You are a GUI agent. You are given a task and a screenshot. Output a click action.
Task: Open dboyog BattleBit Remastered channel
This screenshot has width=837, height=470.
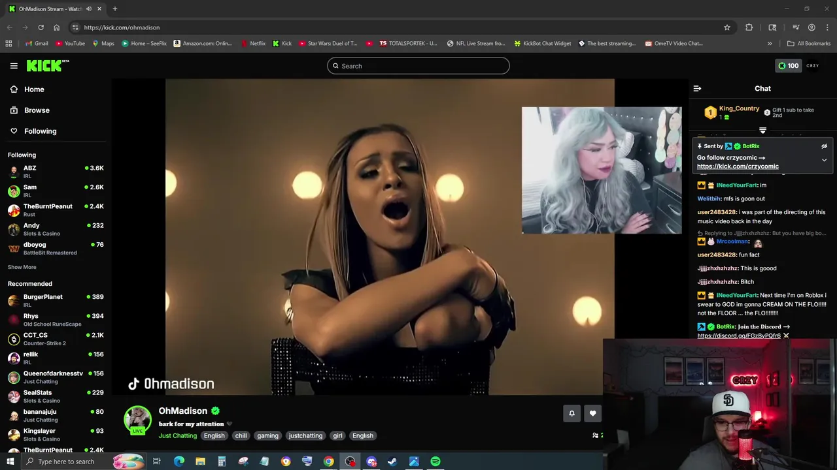pyautogui.click(x=55, y=248)
